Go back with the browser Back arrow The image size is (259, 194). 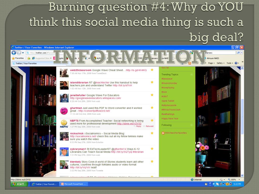(x=14, y=53)
